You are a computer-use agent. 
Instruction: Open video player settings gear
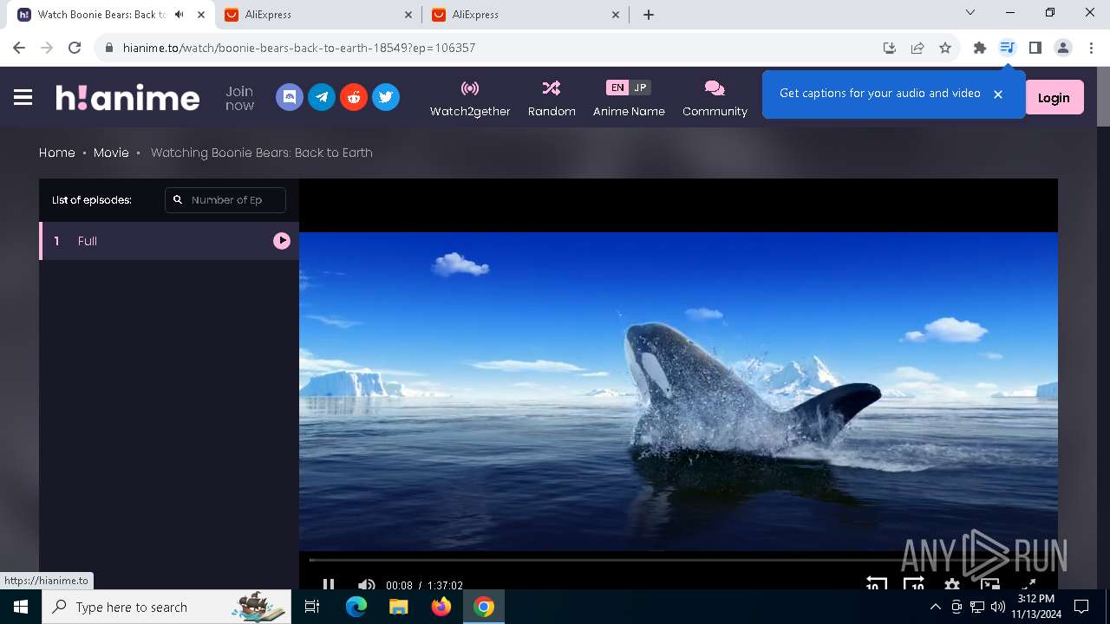click(952, 585)
